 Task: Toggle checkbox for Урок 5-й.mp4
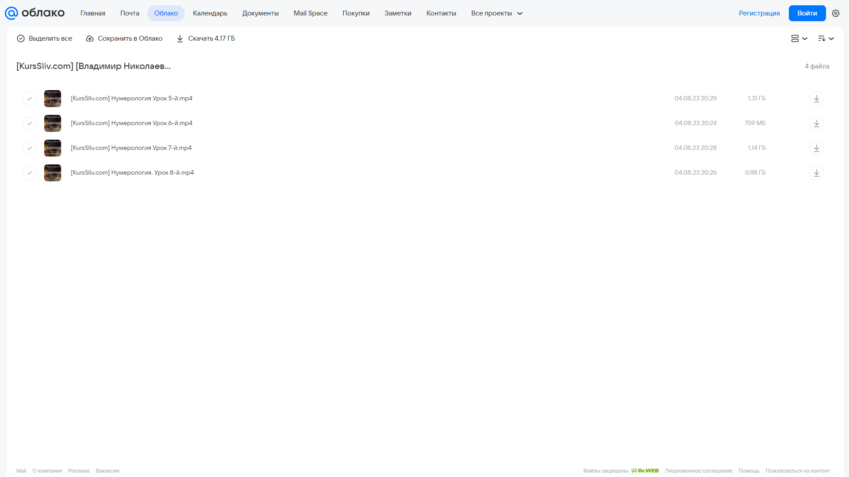pyautogui.click(x=30, y=99)
